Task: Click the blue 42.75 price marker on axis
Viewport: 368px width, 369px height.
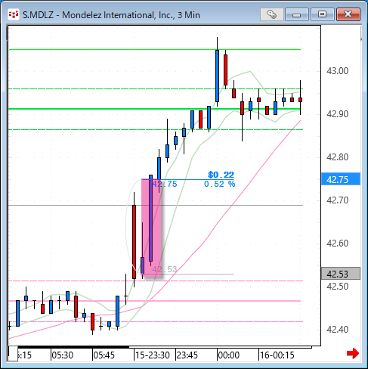Action: [x=341, y=179]
